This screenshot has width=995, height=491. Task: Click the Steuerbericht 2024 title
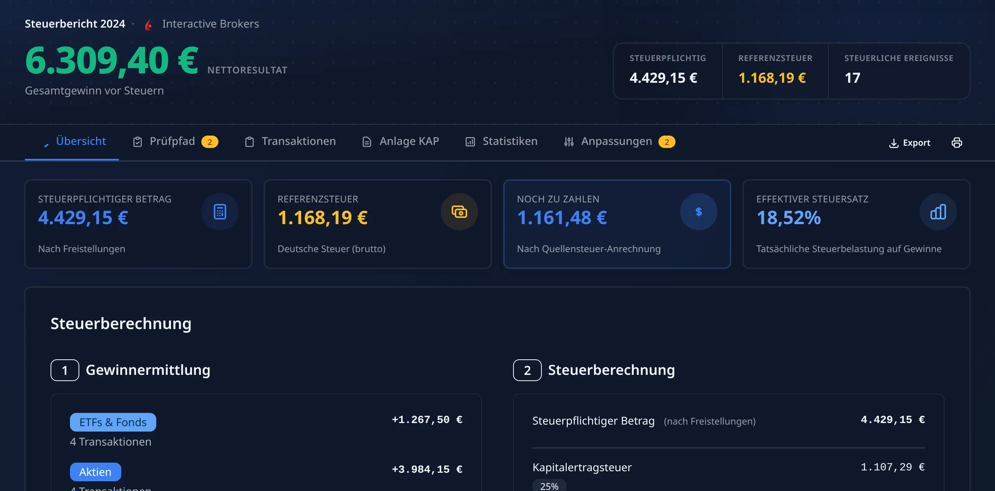(x=75, y=24)
